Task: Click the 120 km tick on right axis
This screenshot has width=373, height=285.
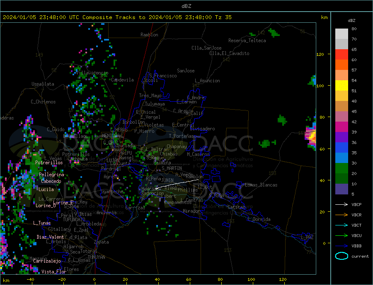Action: click(320, 54)
